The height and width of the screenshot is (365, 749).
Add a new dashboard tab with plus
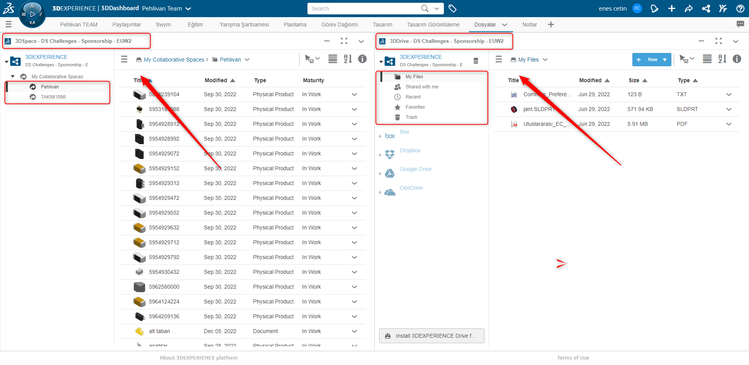coord(551,25)
